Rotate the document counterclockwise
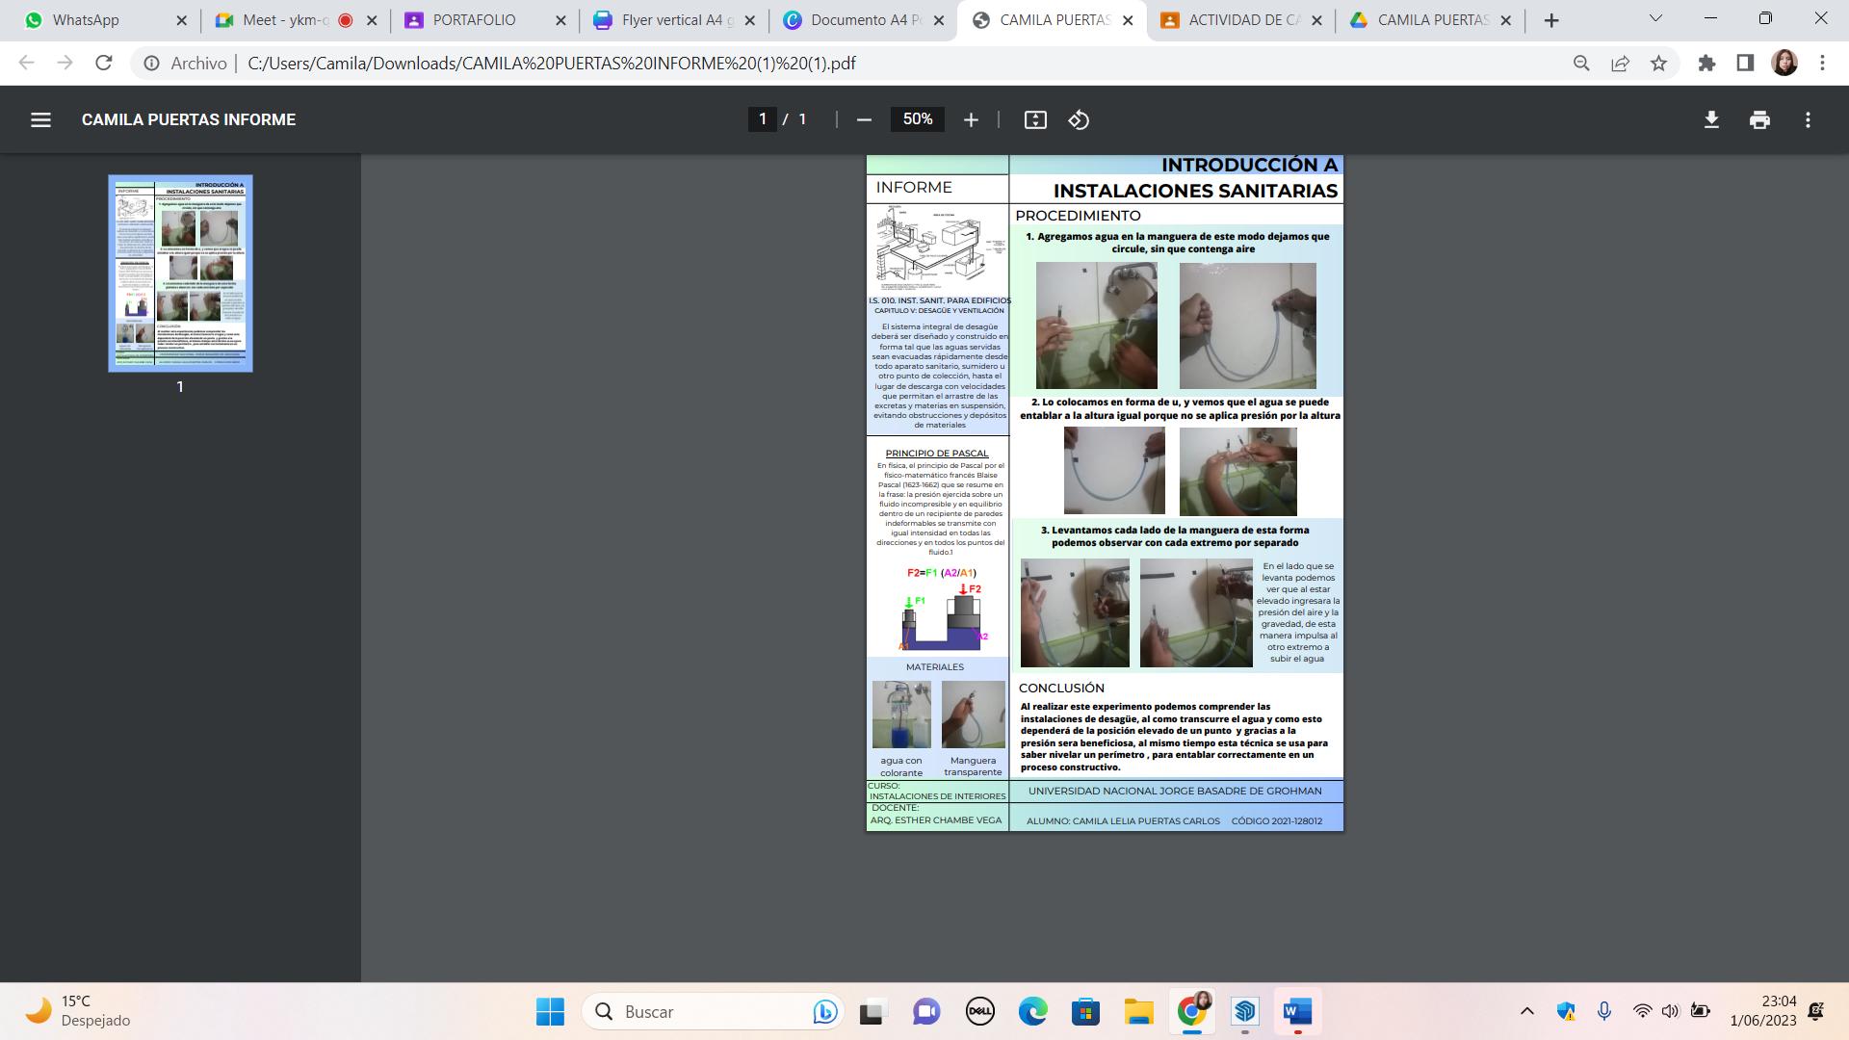Image resolution: width=1849 pixels, height=1040 pixels. pyautogui.click(x=1079, y=119)
